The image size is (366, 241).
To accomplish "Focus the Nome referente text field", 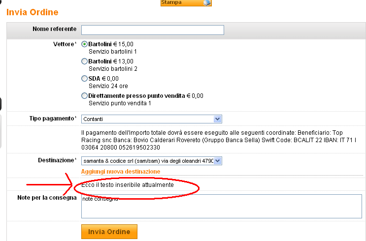I will coord(153,30).
